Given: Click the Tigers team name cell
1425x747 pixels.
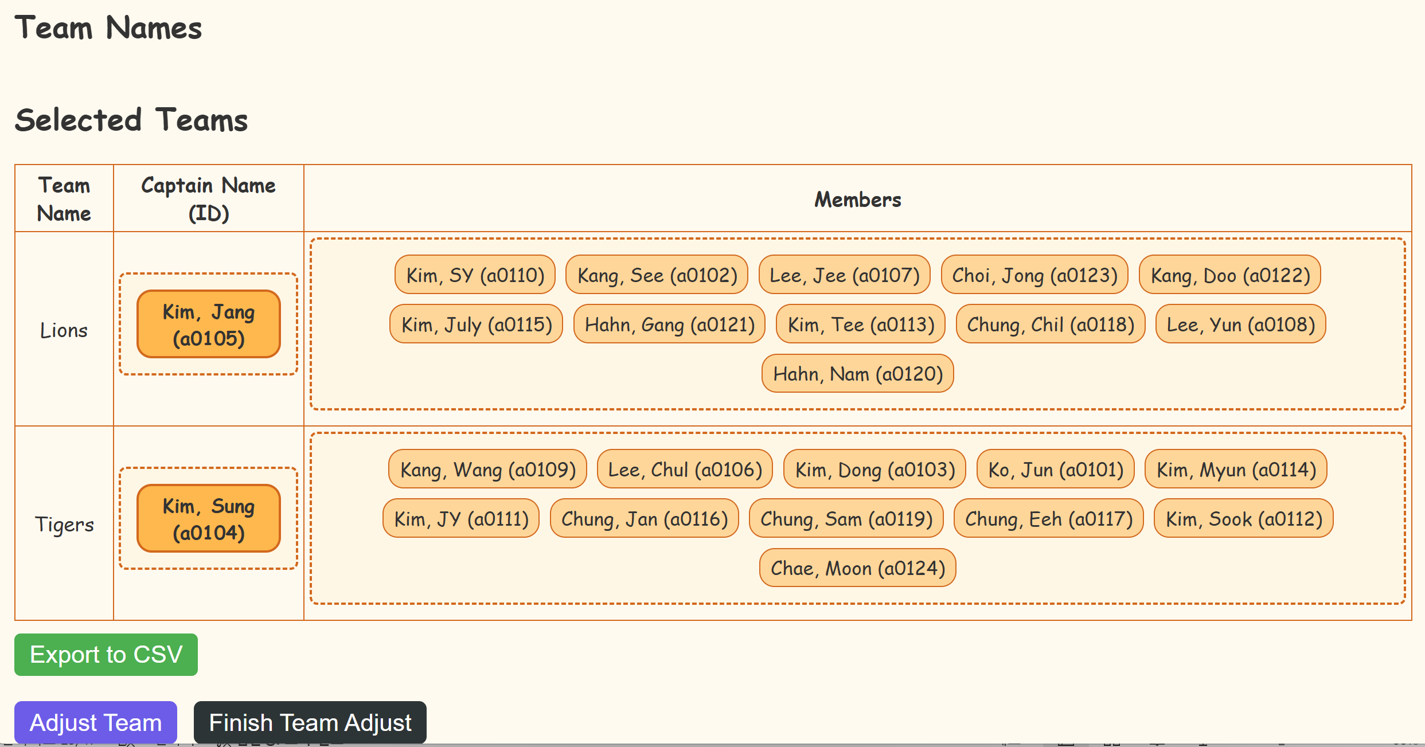Looking at the screenshot, I should click(x=64, y=524).
